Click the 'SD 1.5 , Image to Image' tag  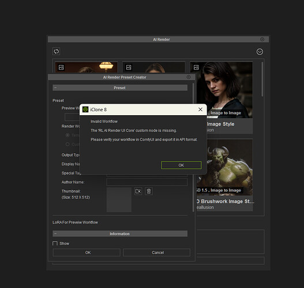[219, 190]
